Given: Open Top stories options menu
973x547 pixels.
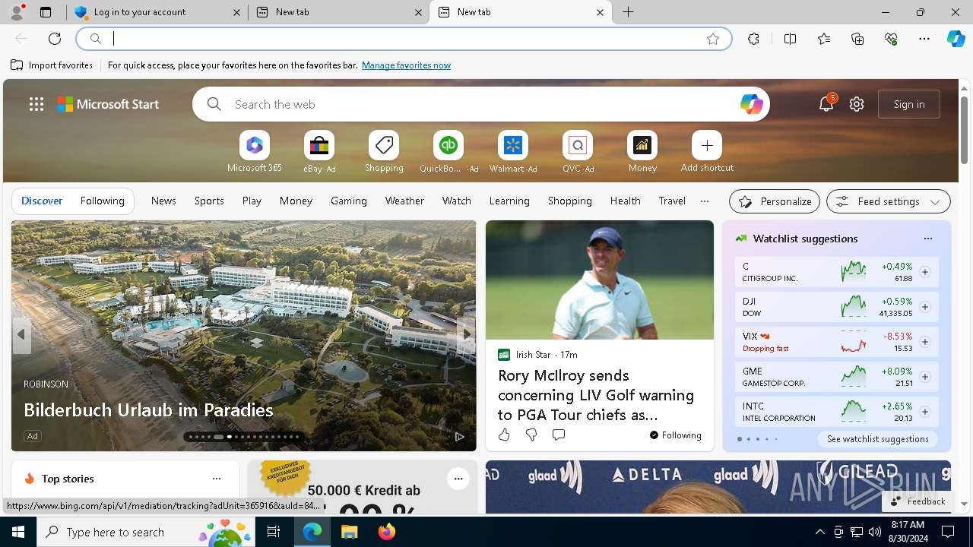Looking at the screenshot, I should 217,479.
